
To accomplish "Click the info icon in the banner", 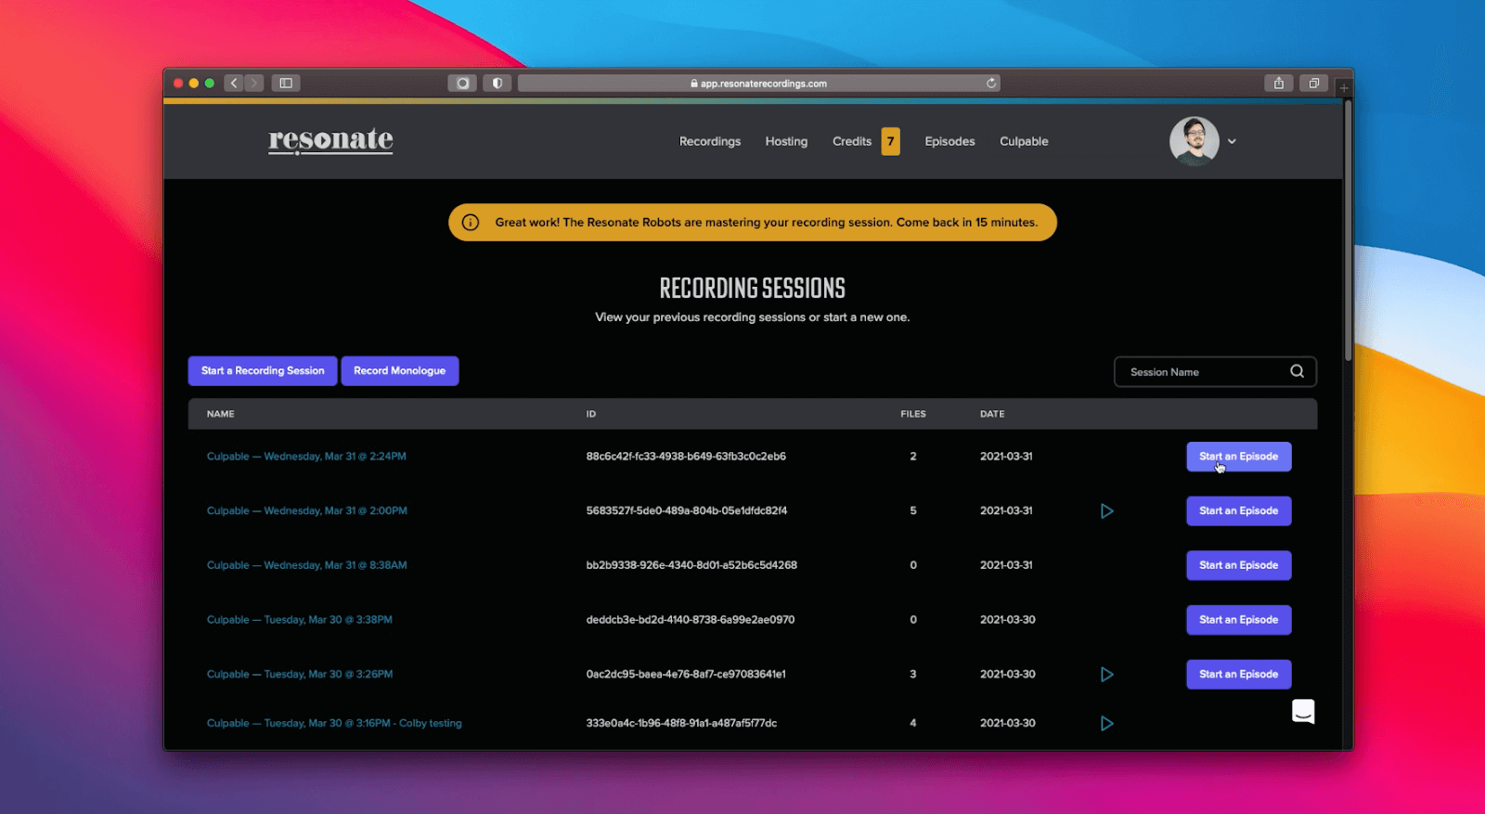I will click(x=471, y=222).
